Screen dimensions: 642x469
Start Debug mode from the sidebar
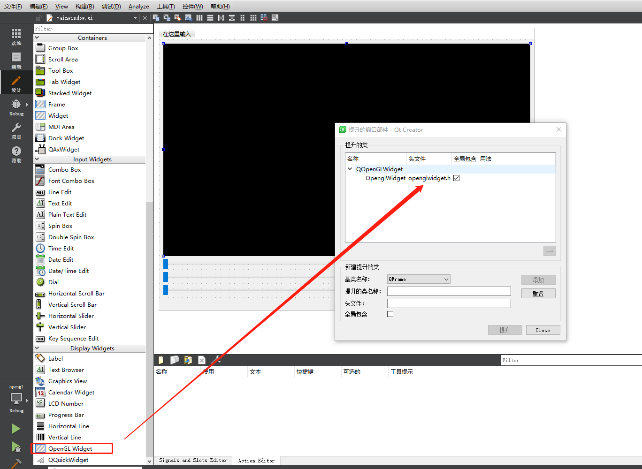16,107
